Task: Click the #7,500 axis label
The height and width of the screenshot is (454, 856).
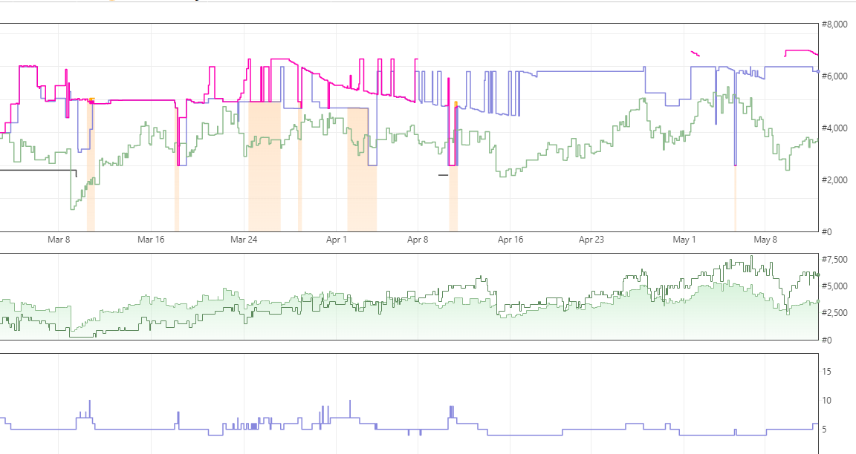Action: pyautogui.click(x=834, y=259)
